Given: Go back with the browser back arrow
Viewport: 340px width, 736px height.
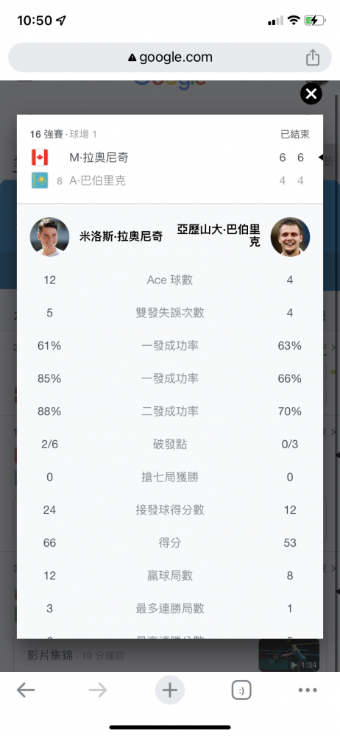Looking at the screenshot, I should [26, 690].
